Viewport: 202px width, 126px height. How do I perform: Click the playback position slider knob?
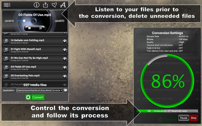coord(24,21)
